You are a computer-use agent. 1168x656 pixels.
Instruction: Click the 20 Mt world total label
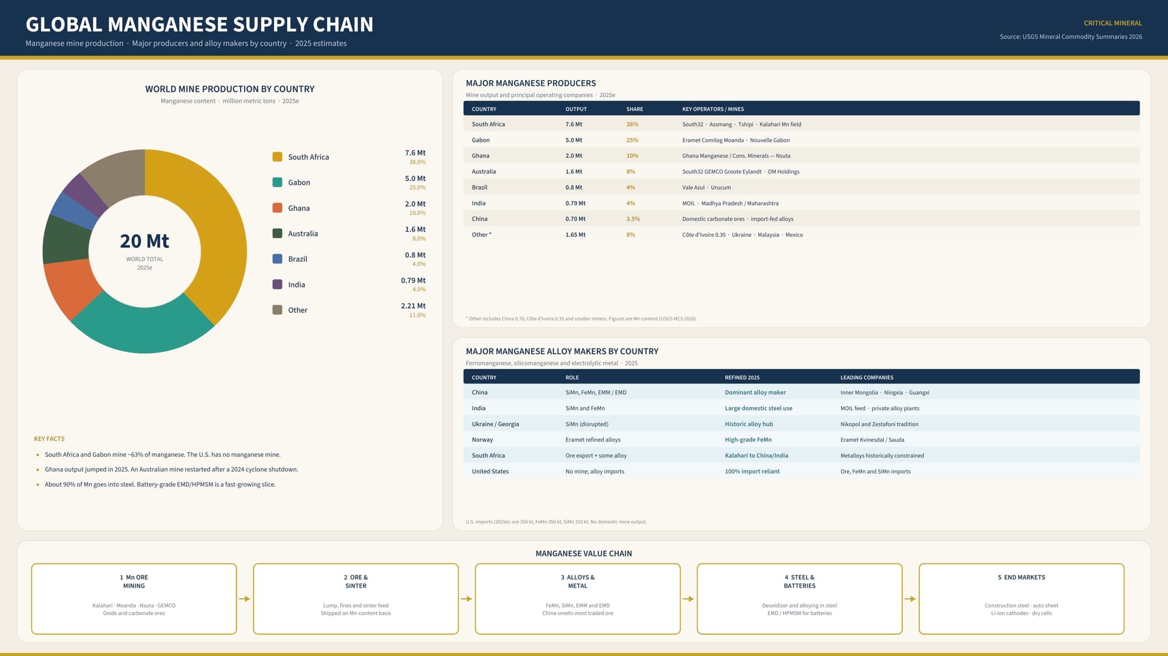(x=144, y=241)
